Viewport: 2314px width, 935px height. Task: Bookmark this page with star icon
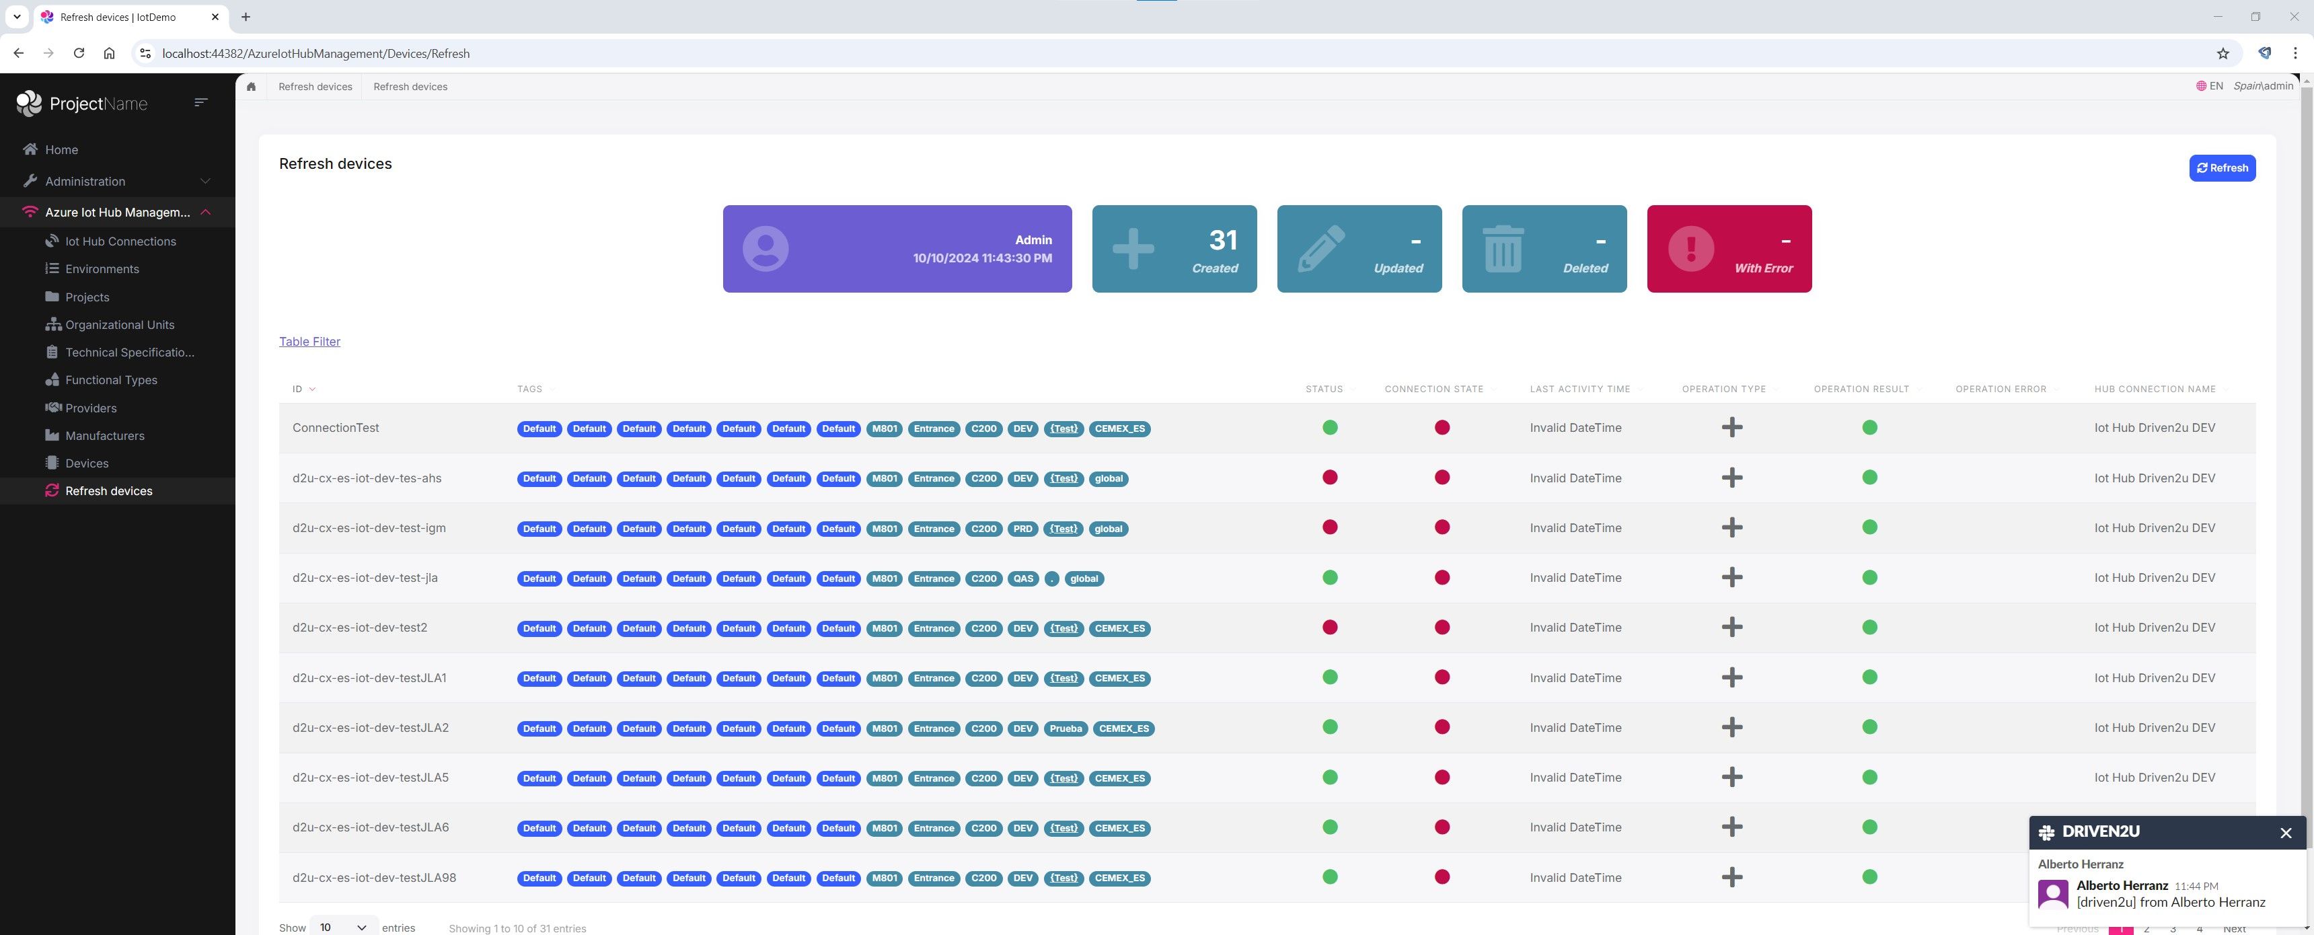pyautogui.click(x=2223, y=54)
